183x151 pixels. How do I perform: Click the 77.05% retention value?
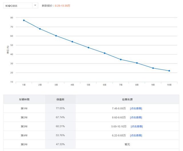click(60, 108)
